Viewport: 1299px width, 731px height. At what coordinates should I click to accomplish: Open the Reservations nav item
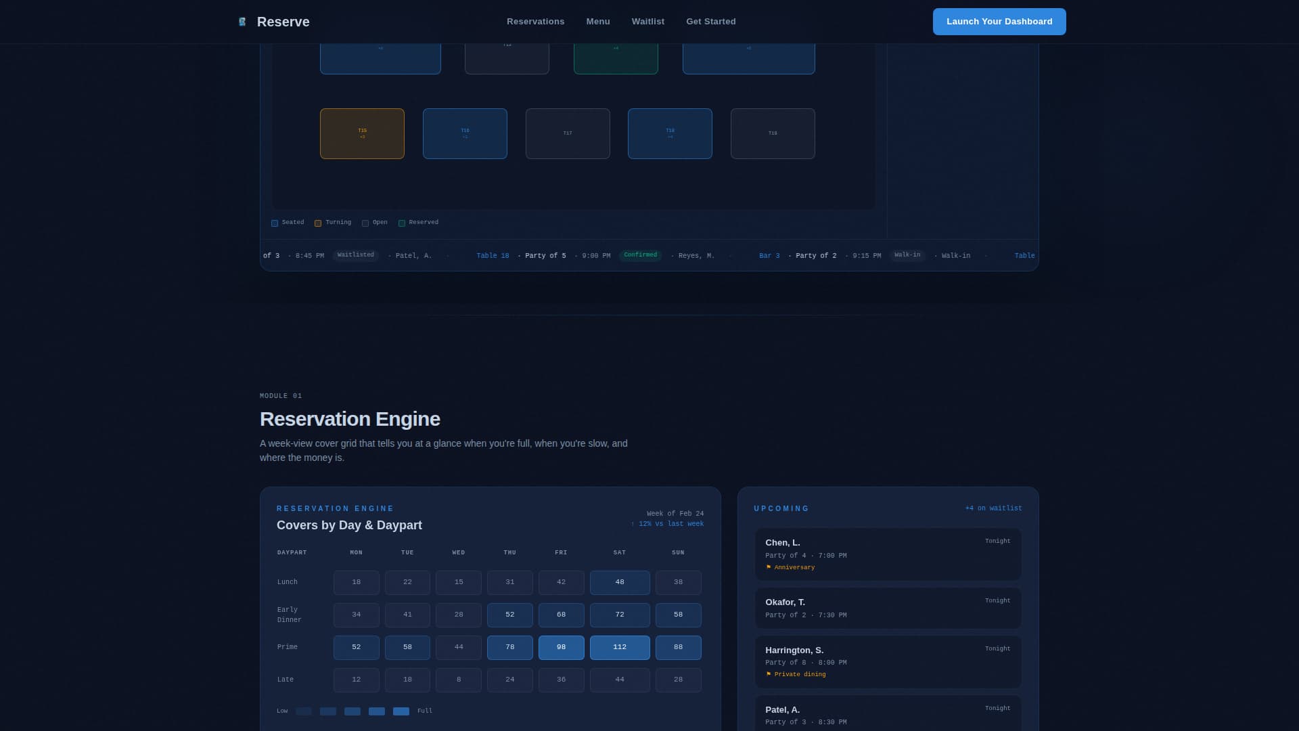(535, 22)
